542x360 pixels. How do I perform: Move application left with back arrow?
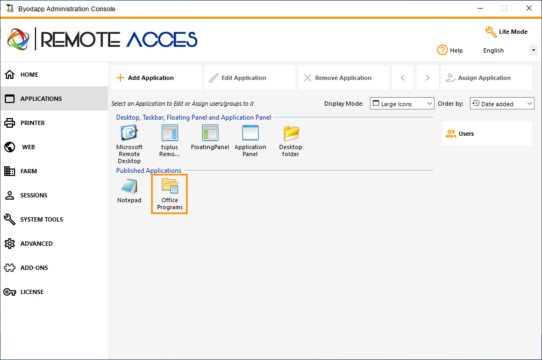point(403,78)
